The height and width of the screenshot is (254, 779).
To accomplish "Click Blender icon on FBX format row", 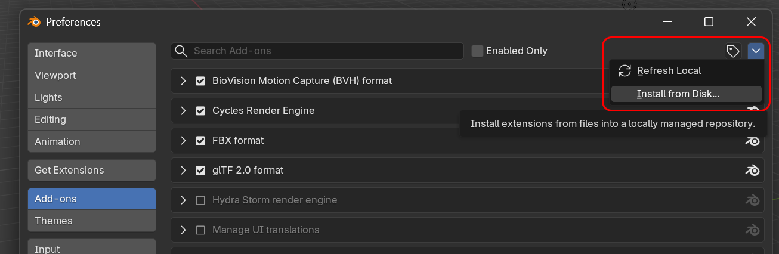I will coord(752,141).
